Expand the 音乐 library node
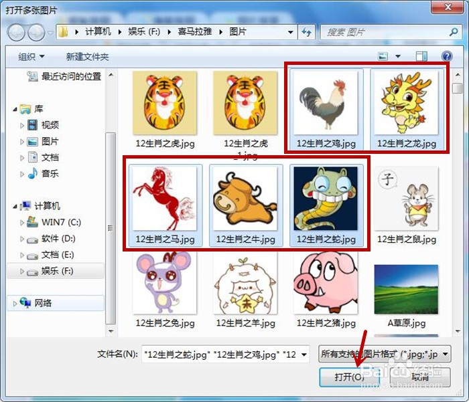The width and height of the screenshot is (469, 402). click(22, 174)
